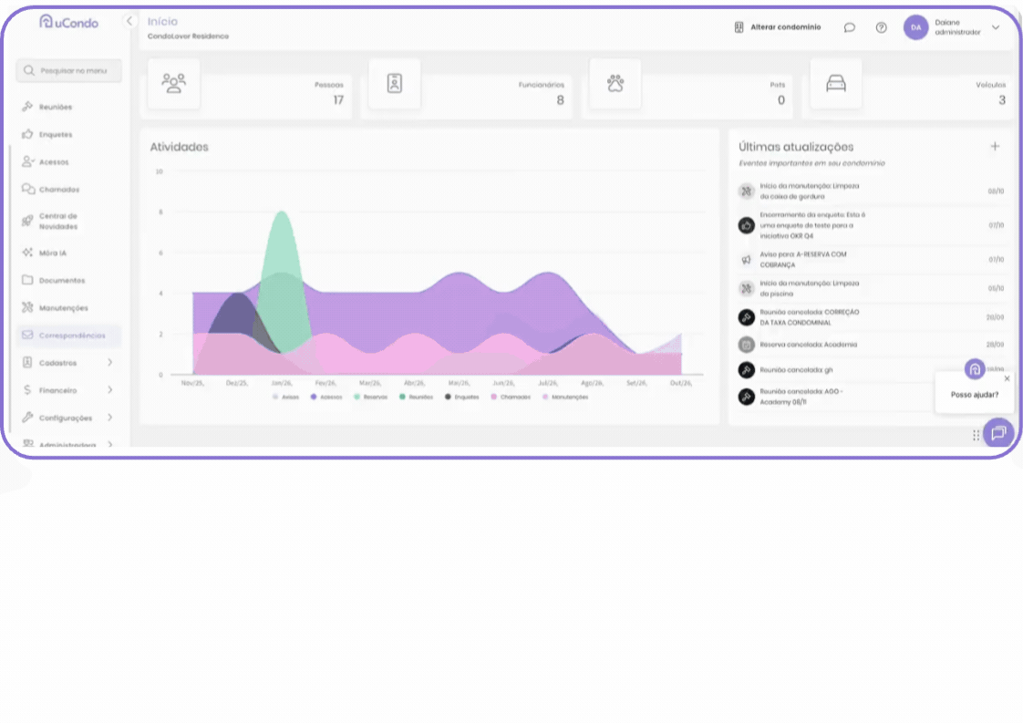Open the Funcionários badge icon card
The height and width of the screenshot is (723, 1023).
coord(394,84)
